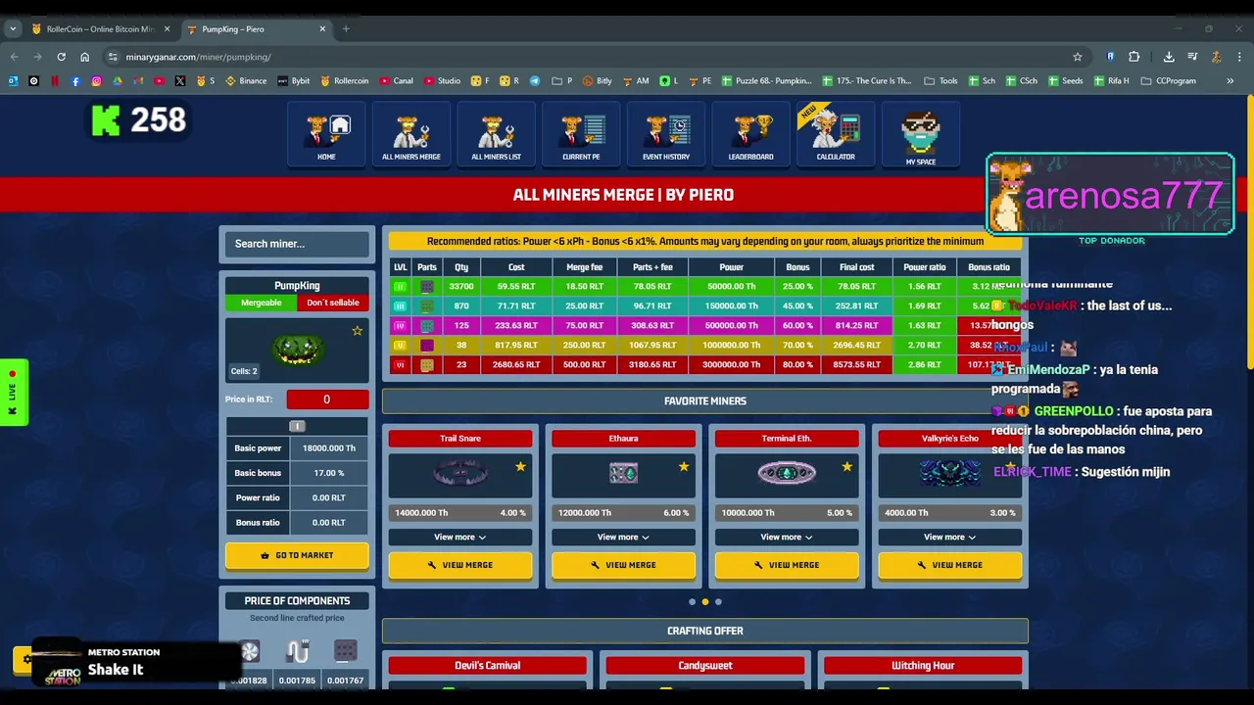Open the Calculator tool
This screenshot has width=1254, height=705.
836,134
